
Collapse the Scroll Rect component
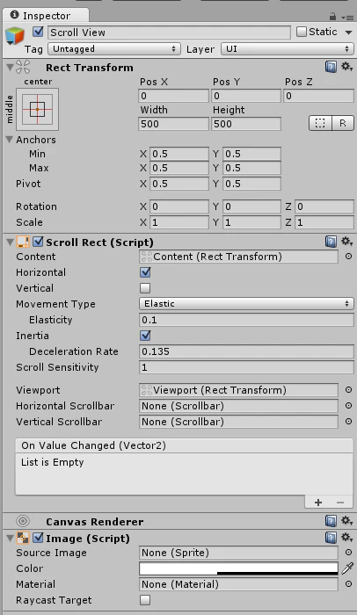(11, 242)
